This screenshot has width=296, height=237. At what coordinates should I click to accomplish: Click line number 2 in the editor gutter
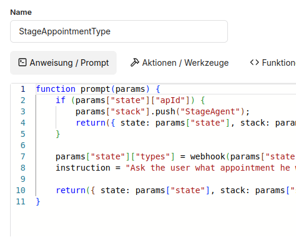tap(23, 100)
